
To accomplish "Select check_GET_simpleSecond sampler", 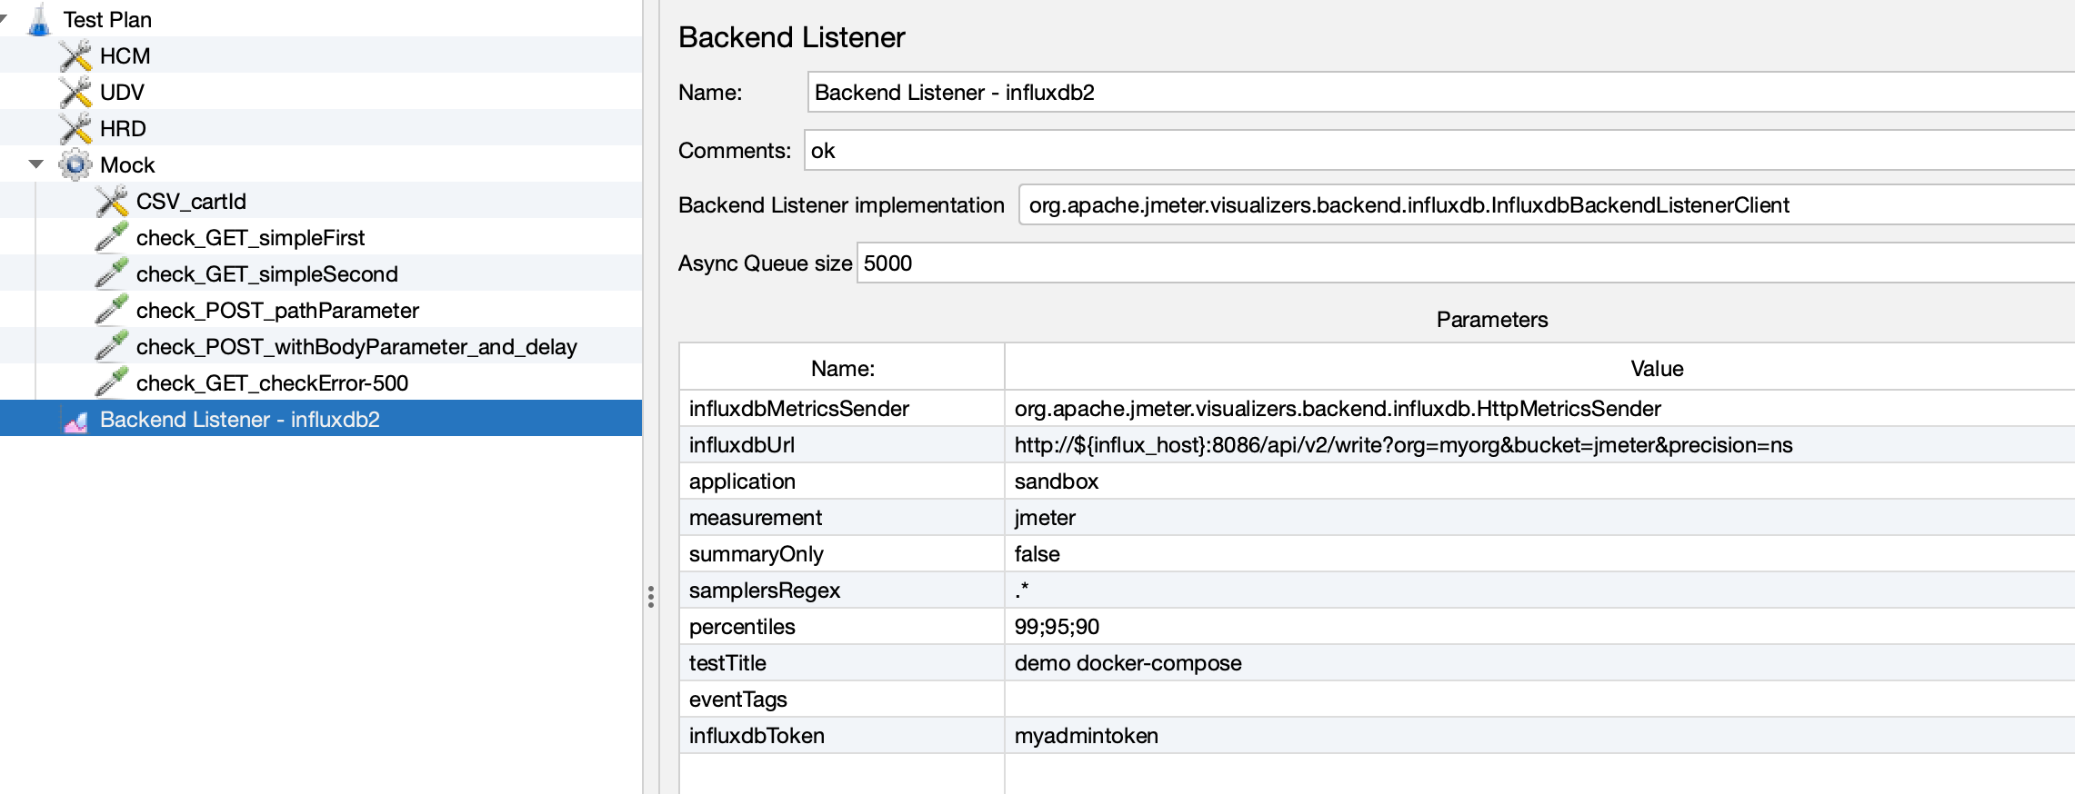I will (267, 274).
